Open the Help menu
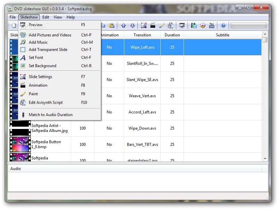Screen dimensions: 278x209 [71, 17]
